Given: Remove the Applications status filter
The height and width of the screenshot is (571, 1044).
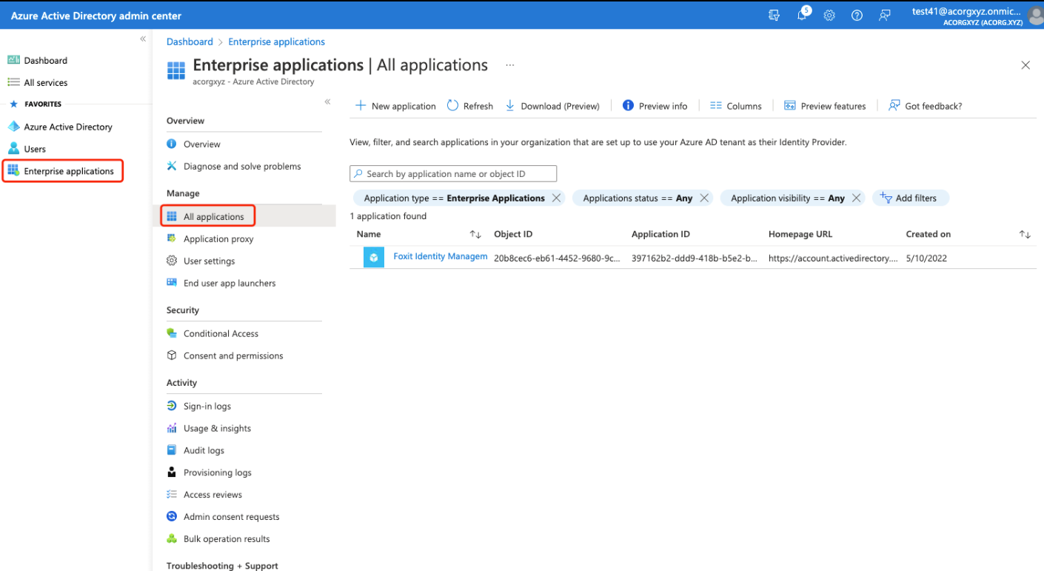Looking at the screenshot, I should 704,198.
